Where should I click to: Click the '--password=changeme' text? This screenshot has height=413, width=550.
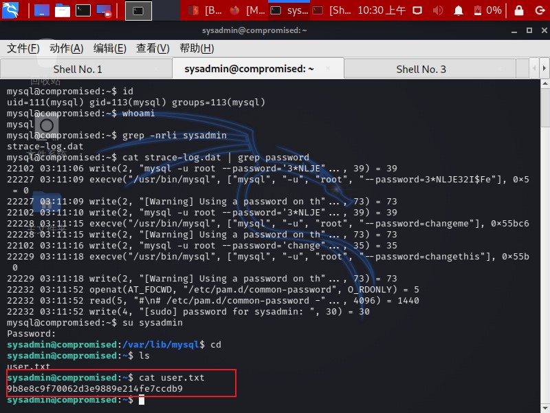(419, 223)
